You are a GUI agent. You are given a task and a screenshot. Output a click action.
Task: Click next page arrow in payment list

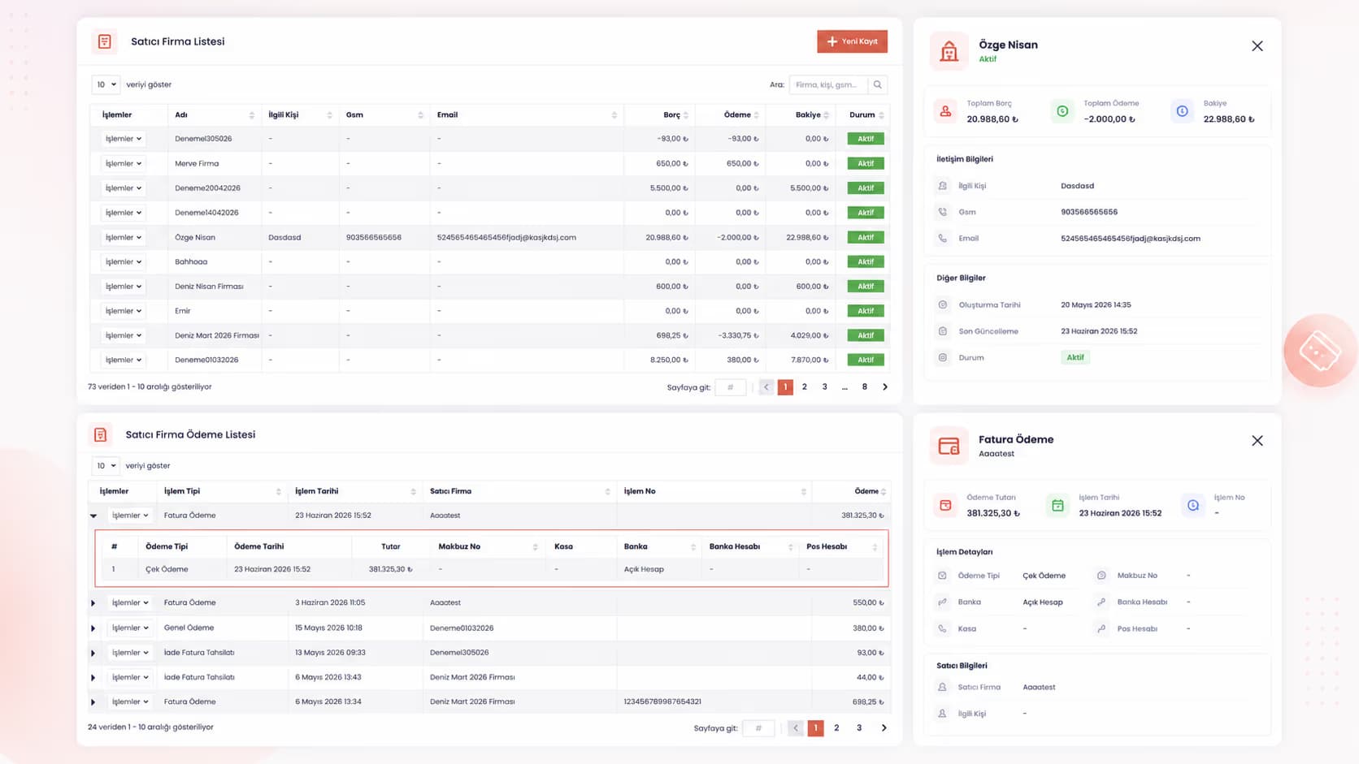point(884,728)
